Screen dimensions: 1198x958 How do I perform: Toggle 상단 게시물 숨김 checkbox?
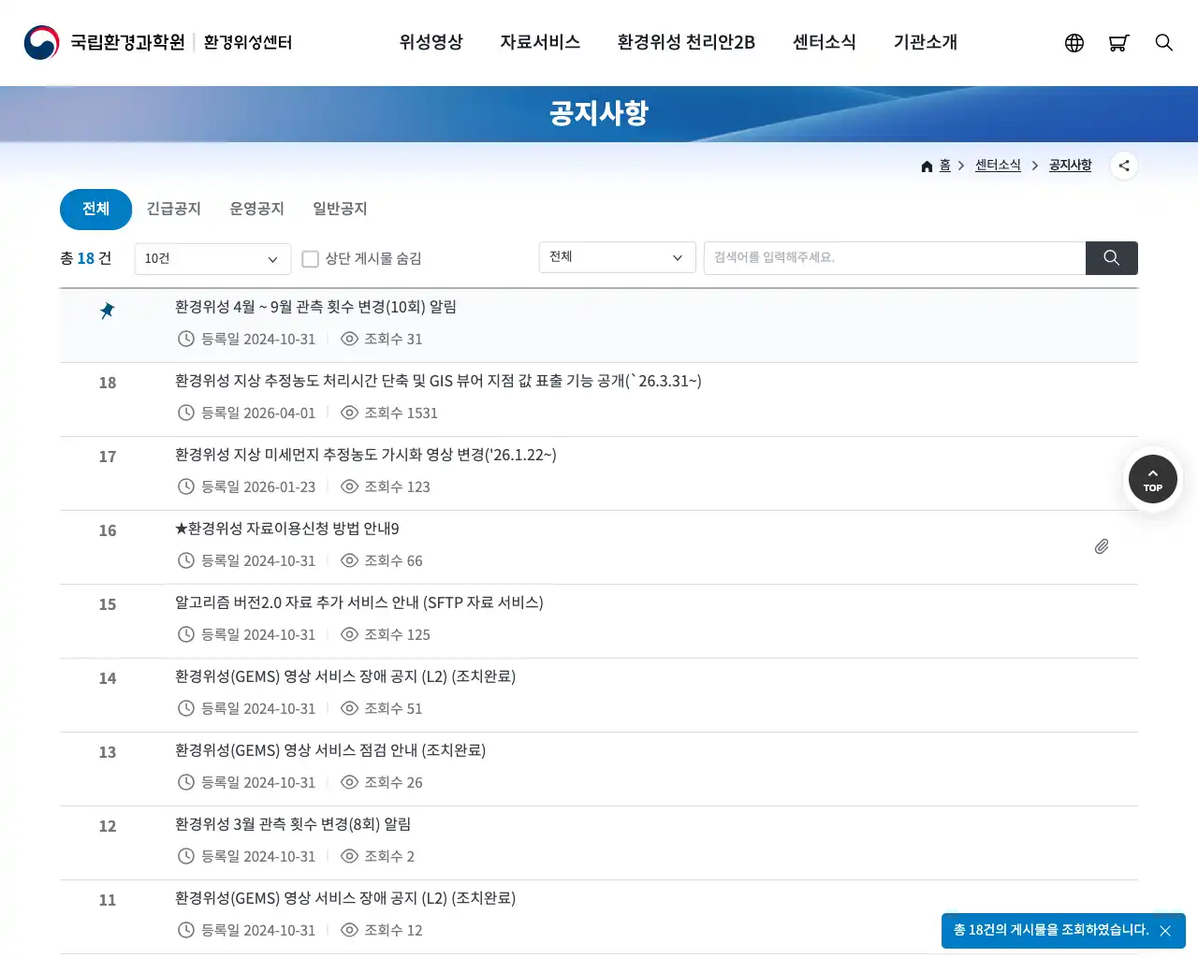311,259
